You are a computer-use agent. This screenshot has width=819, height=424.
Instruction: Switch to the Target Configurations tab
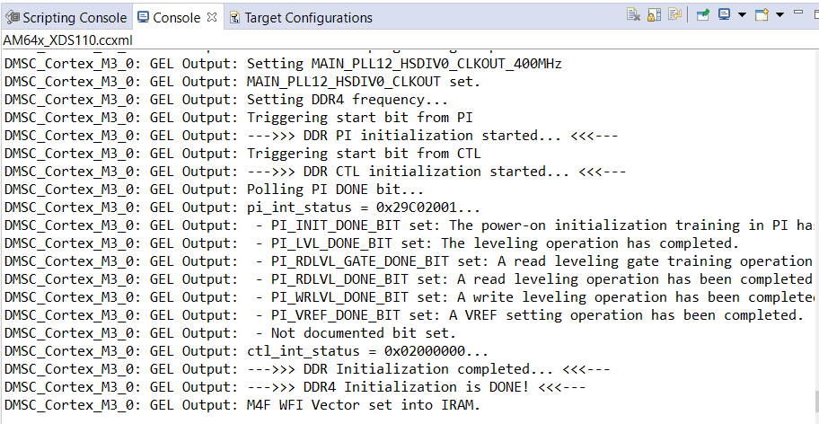pyautogui.click(x=308, y=18)
